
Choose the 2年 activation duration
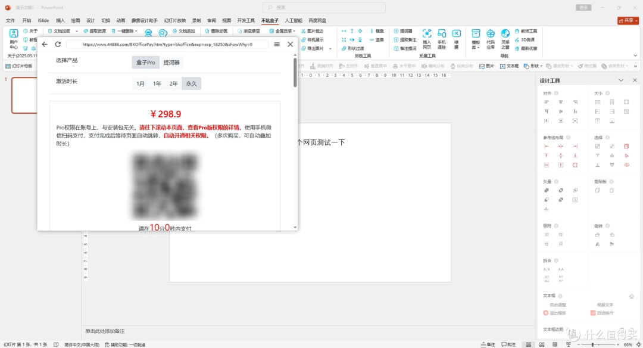coord(173,83)
